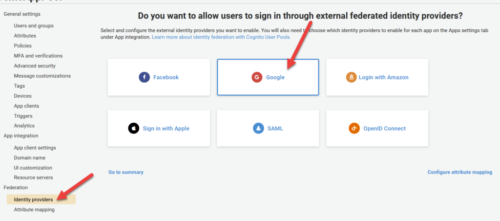Image resolution: width=500 pixels, height=221 pixels.
Task: Click the blue SAML person icon
Action: 258,129
